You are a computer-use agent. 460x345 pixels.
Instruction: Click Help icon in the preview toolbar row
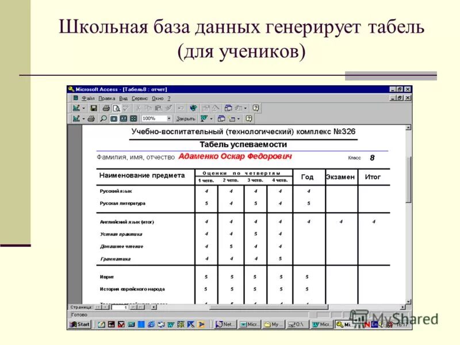tap(249, 118)
